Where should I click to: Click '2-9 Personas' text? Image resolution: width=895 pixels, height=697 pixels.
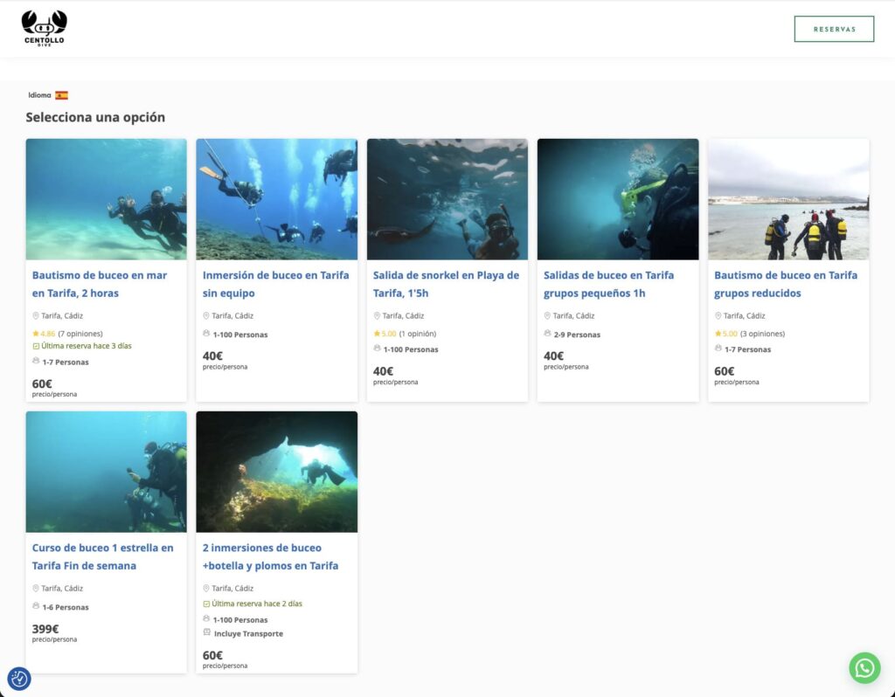(x=577, y=335)
